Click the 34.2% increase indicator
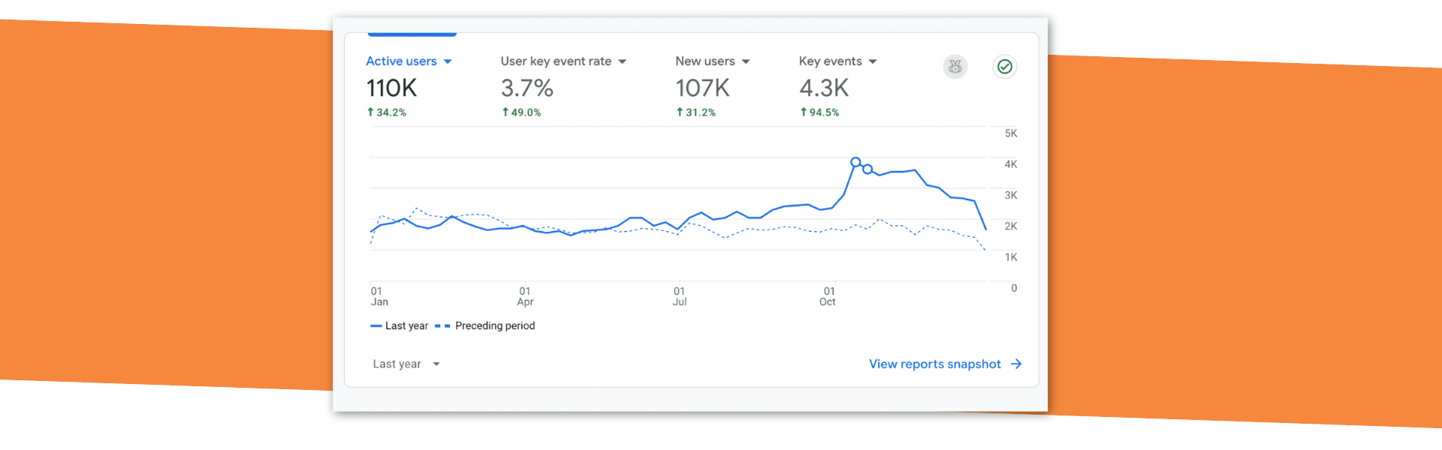This screenshot has width=1442, height=450. (x=387, y=112)
